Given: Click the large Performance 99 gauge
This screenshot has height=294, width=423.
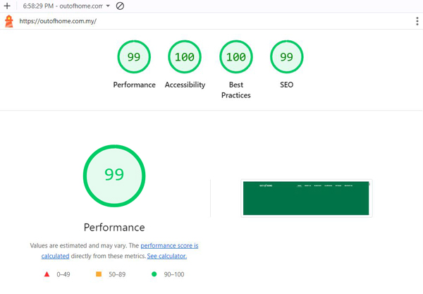Looking at the screenshot, I should 114,176.
